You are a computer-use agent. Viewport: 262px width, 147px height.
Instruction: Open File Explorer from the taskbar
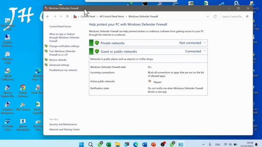click(117, 144)
